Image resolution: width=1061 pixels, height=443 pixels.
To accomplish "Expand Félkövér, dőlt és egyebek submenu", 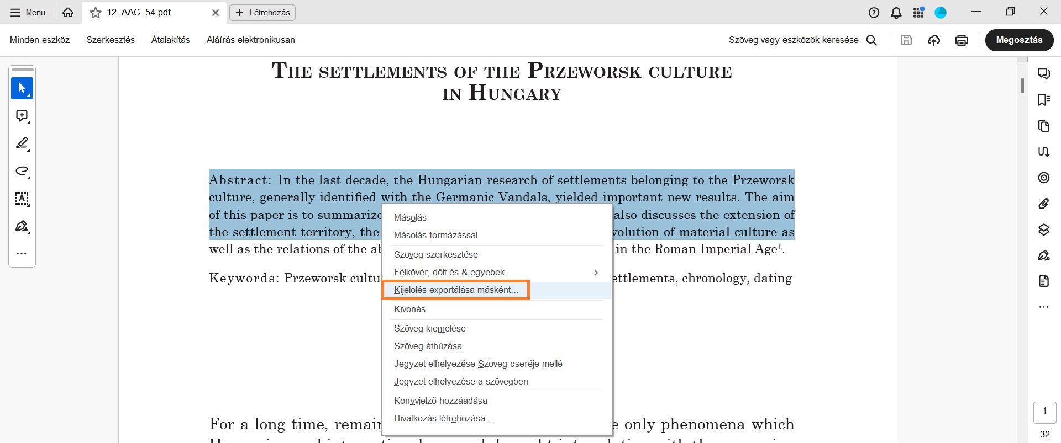I will [497, 272].
